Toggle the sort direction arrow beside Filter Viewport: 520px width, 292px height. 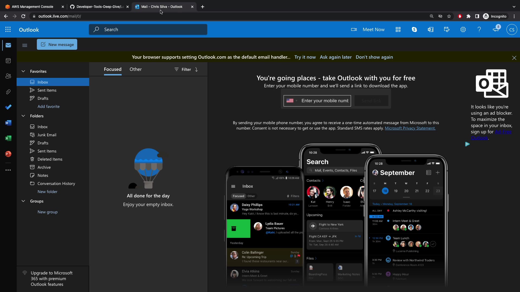pos(196,69)
